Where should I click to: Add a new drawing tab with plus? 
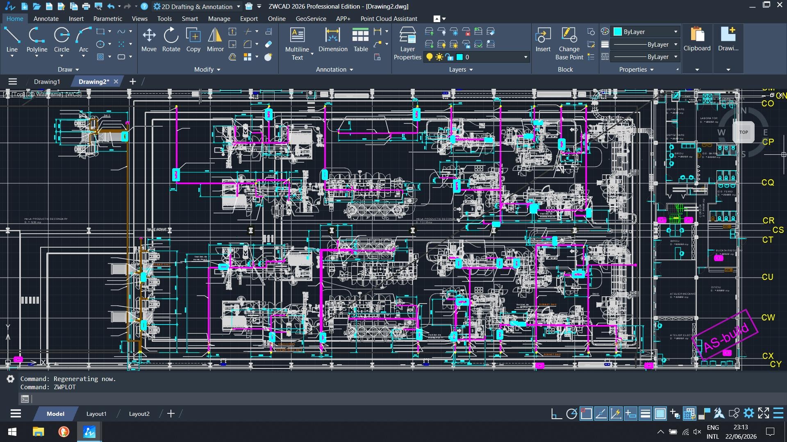tap(132, 81)
